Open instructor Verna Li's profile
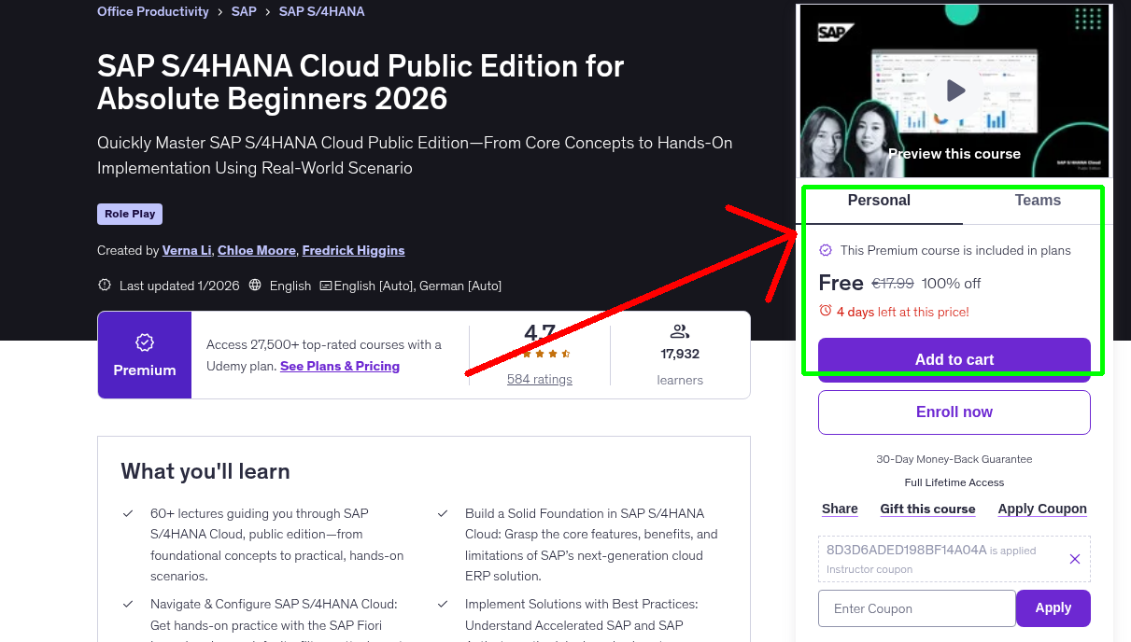 (x=186, y=250)
